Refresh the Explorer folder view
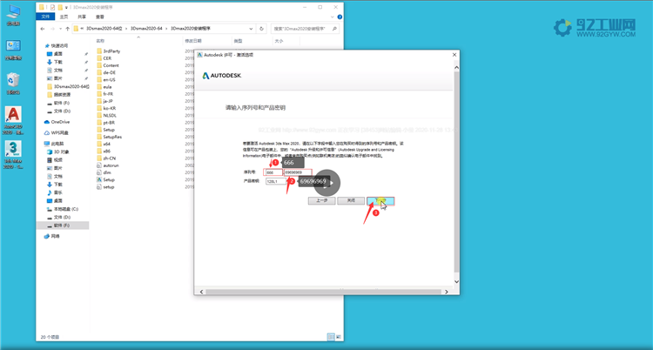 [261, 29]
